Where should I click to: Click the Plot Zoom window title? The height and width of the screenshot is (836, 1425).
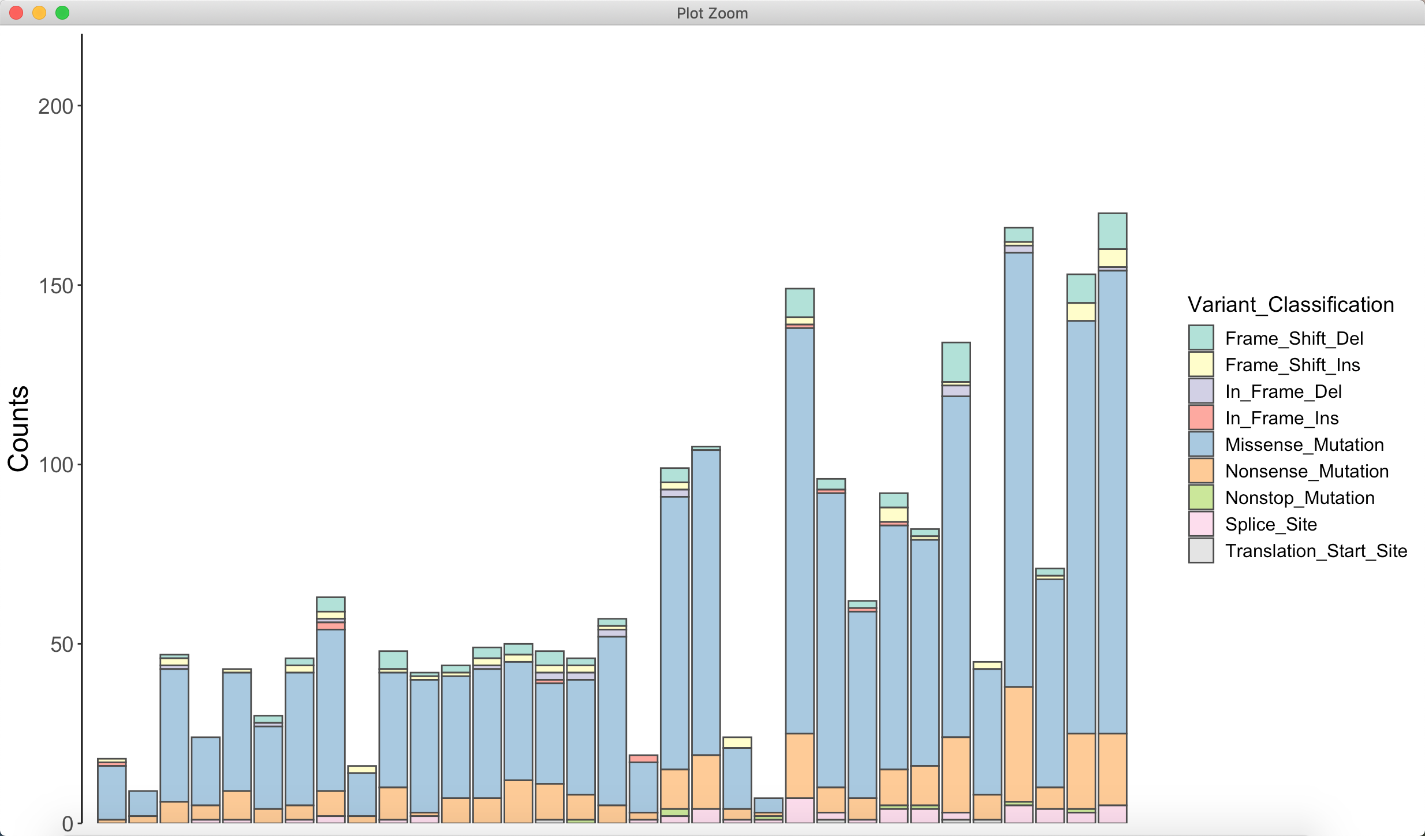coord(712,13)
